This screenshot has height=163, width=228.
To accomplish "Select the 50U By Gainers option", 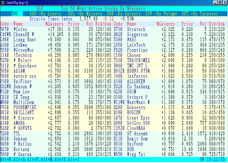I will (x=124, y=14).
